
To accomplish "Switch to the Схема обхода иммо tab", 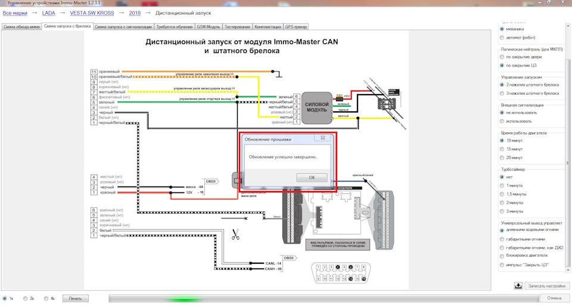I will click(x=21, y=27).
